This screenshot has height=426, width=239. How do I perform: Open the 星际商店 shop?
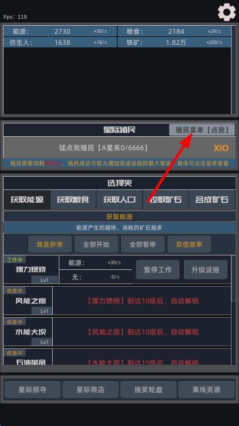pos(90,390)
